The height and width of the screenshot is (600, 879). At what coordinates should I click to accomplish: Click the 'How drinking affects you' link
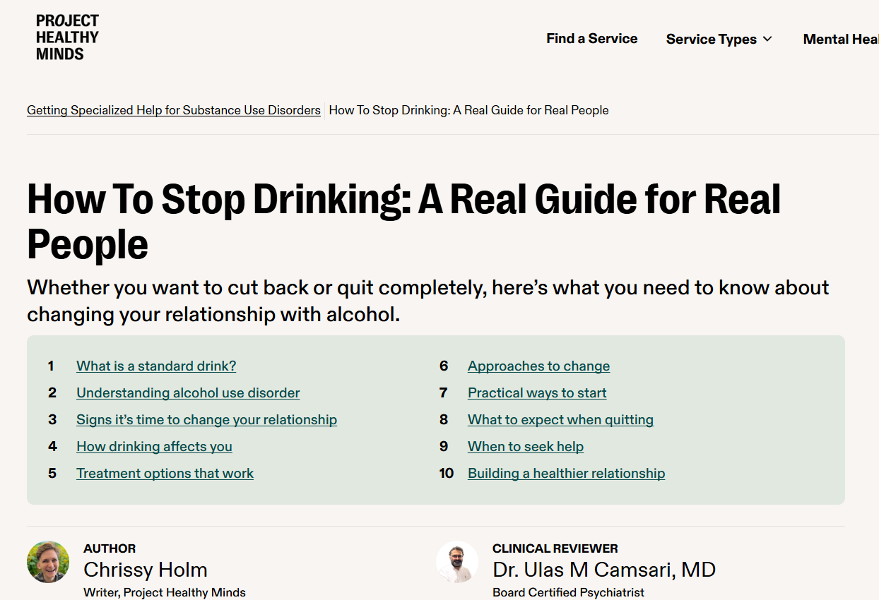[x=154, y=446]
